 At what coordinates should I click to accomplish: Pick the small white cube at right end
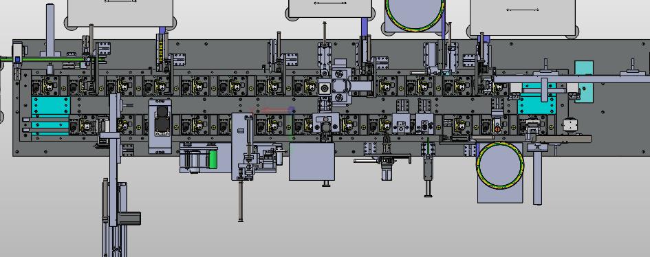pyautogui.click(x=570, y=124)
